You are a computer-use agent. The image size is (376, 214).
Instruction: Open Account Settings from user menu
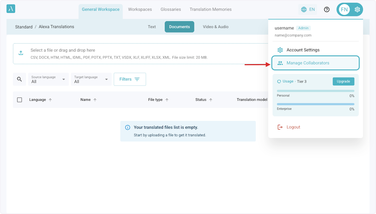[x=303, y=50]
